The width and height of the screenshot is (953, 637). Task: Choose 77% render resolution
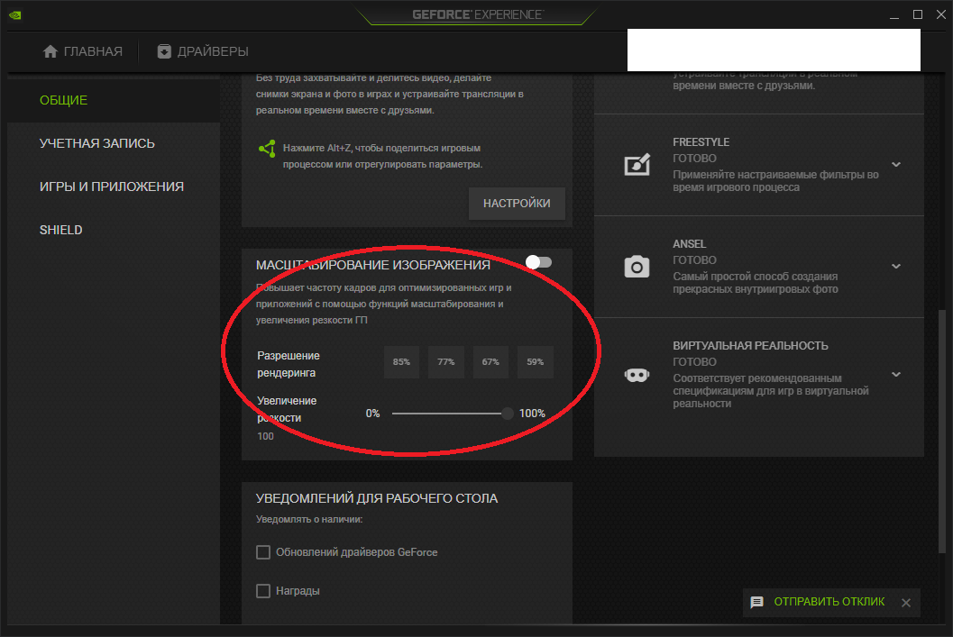pos(446,362)
